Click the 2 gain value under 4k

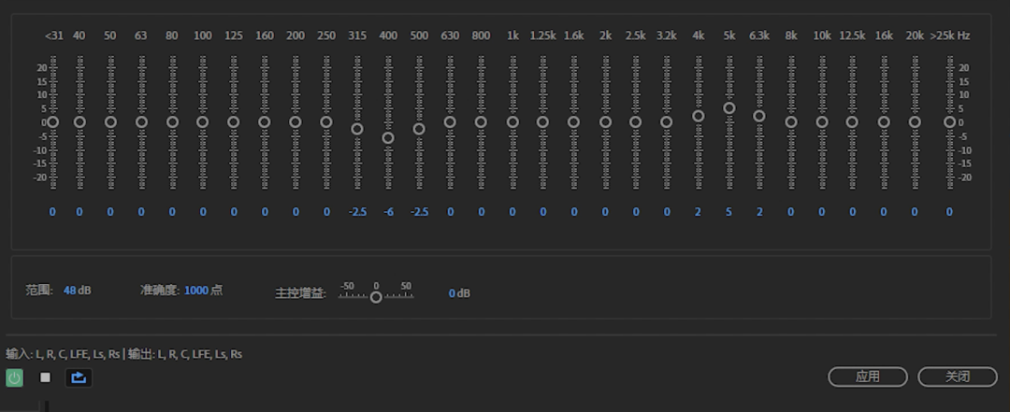(698, 212)
